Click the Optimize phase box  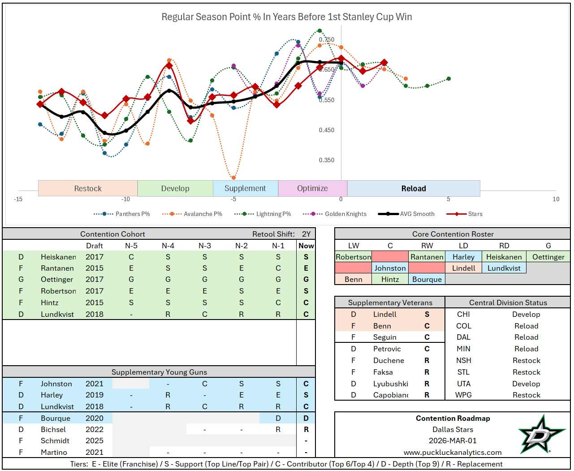tap(312, 189)
